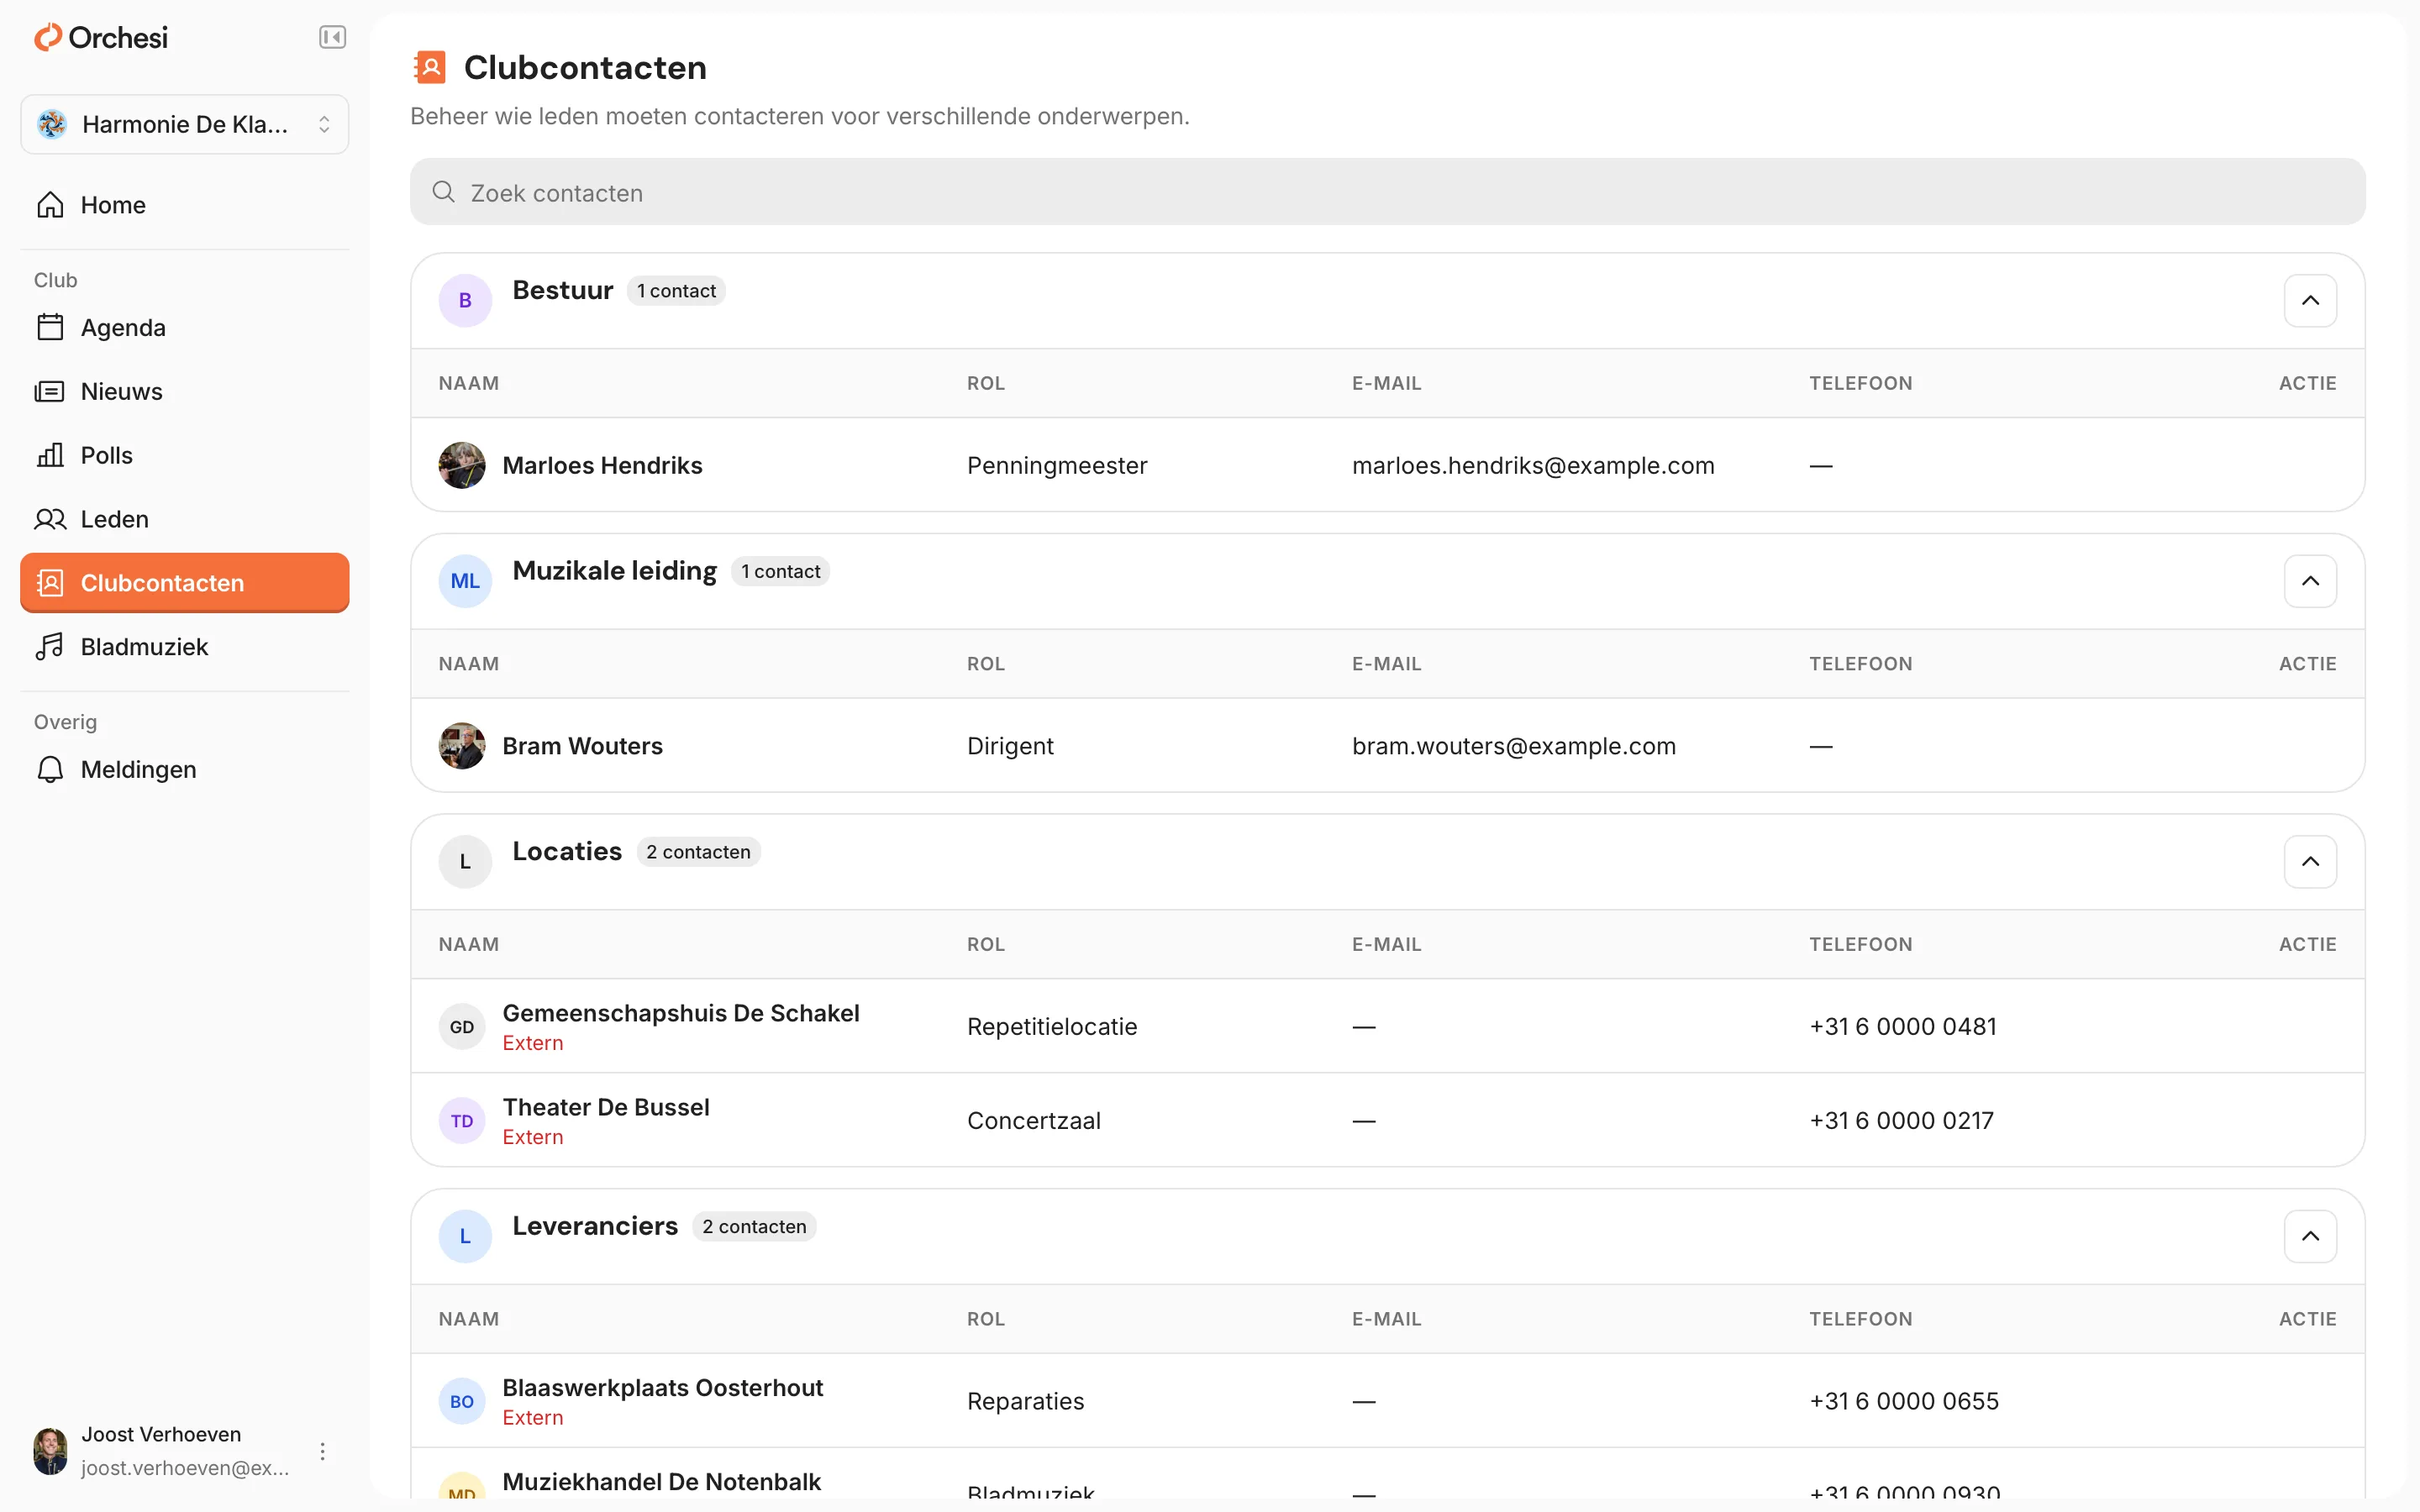This screenshot has height=1512, width=2420.
Task: Click Gemeenschapshuis De Schakel name
Action: [681, 1013]
